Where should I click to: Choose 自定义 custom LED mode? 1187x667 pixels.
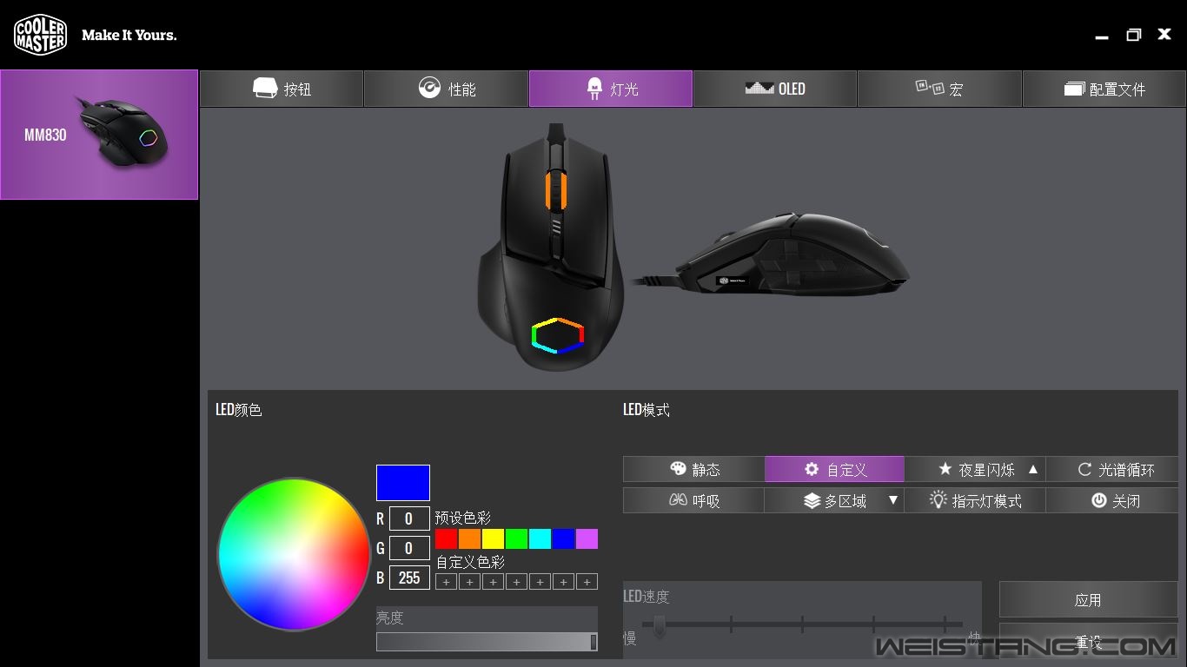(834, 469)
